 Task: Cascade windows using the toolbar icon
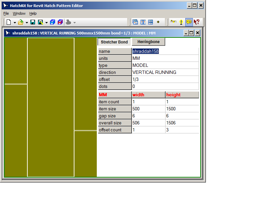pos(135,22)
